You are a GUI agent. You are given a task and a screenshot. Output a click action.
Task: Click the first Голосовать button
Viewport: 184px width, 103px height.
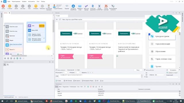pyautogui.click(x=66, y=33)
